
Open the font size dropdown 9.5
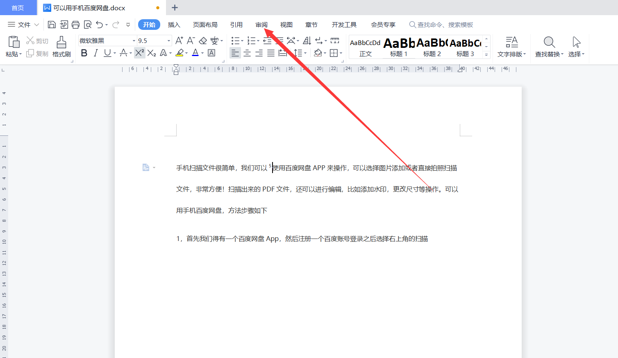point(168,41)
